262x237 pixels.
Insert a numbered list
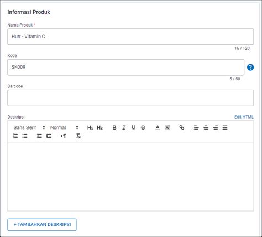[x=15, y=136]
